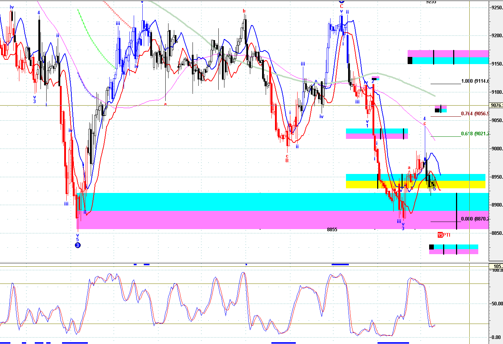
Task: Select the red B wave label
Action: click(287, 161)
